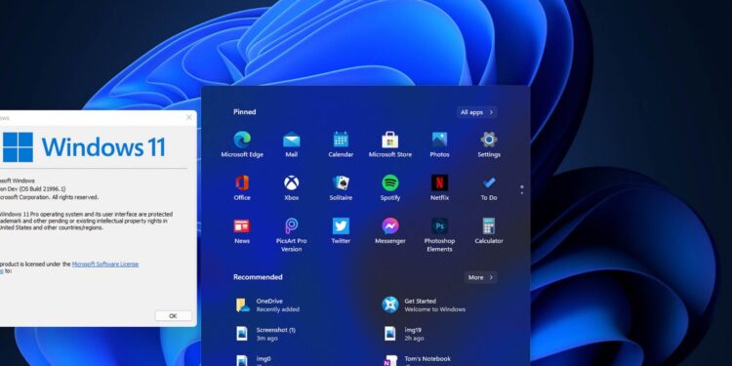Click '2h ago' under img19
The image size is (732, 366).
coord(414,339)
